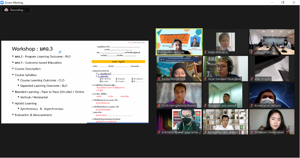300x158 pixels.
Task: Click the Recording... status indicator
Action: pos(16,10)
